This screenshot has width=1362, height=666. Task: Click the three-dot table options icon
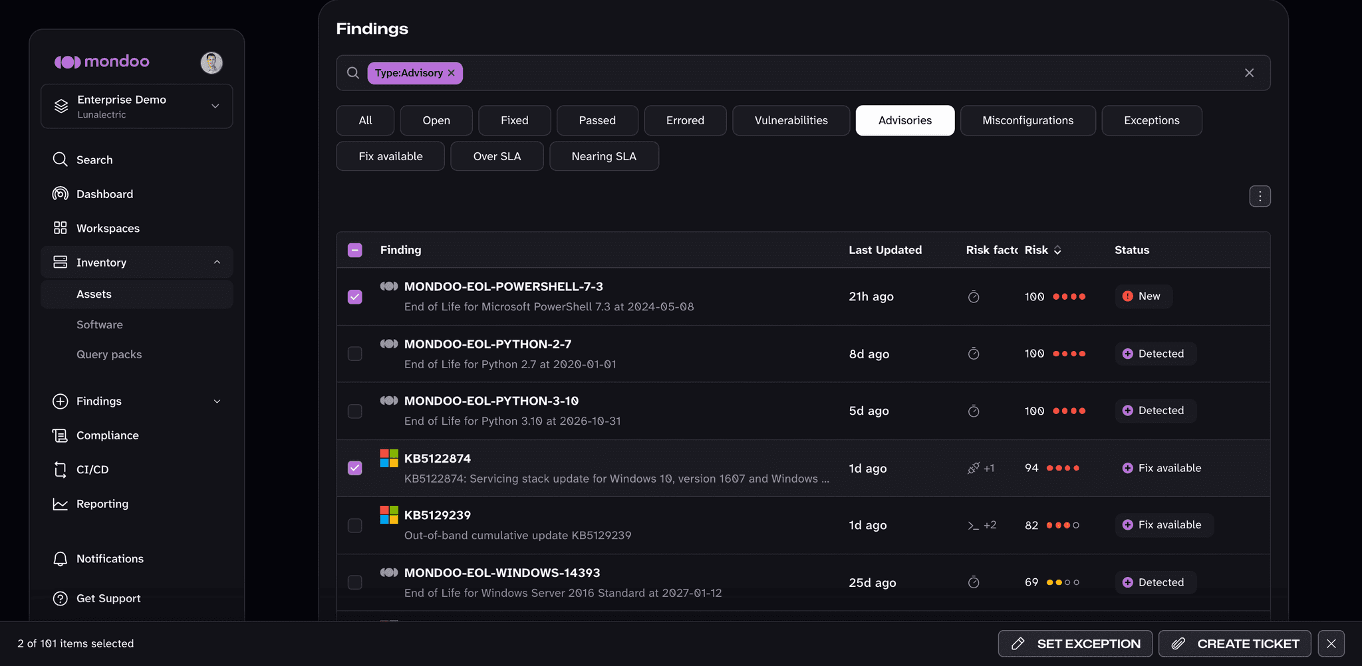1260,196
